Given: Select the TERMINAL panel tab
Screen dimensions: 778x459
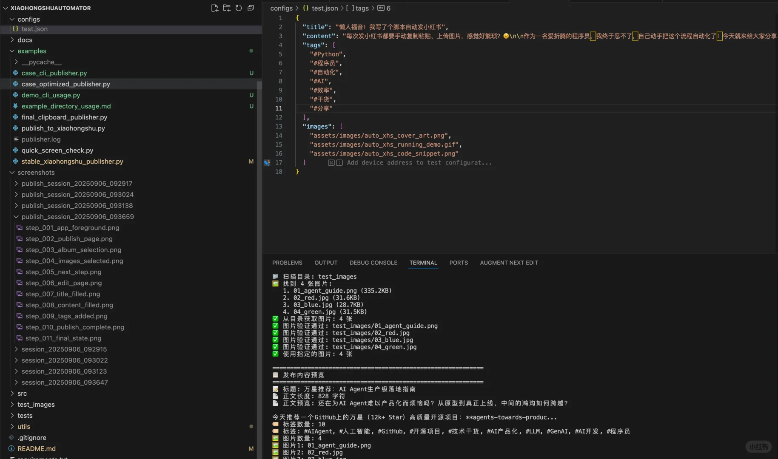Looking at the screenshot, I should (x=423, y=263).
